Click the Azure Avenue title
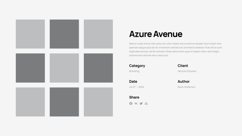This screenshot has width=242, height=136. point(156,34)
